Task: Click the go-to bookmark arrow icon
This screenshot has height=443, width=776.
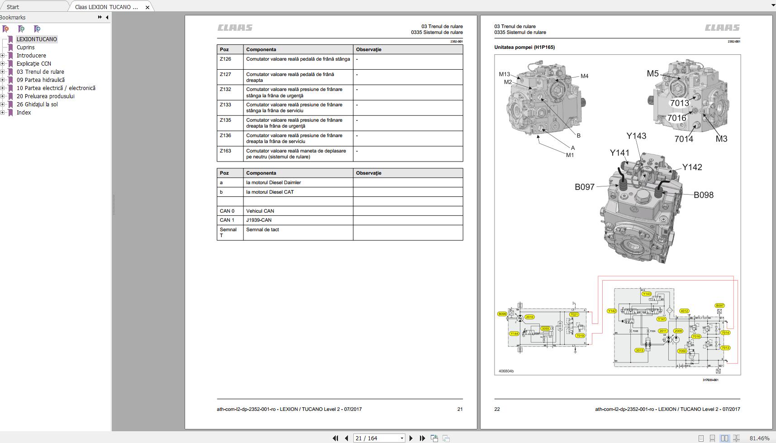Action: click(37, 29)
